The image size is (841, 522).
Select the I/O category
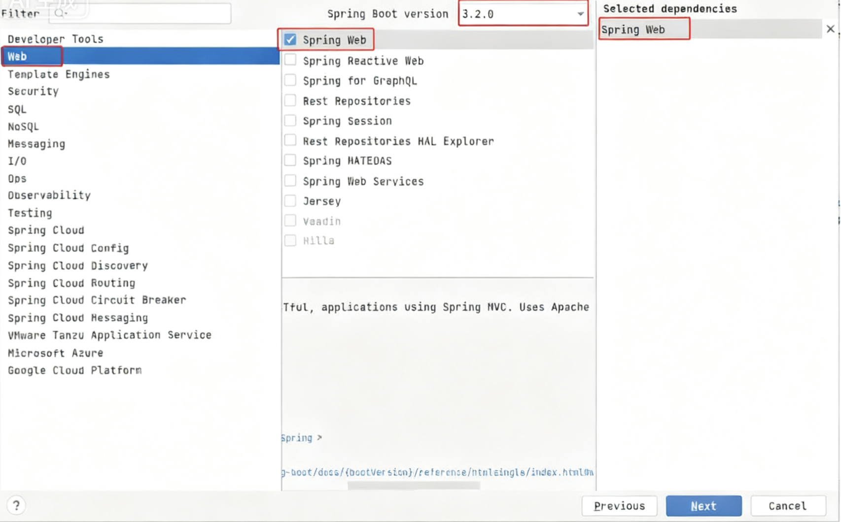(140, 161)
